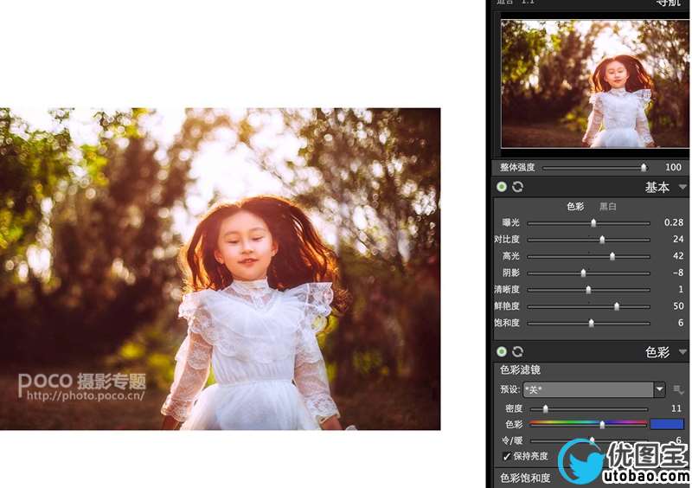Toggle the 色彩 panel green enable dot
This screenshot has height=488, width=692.
(502, 352)
